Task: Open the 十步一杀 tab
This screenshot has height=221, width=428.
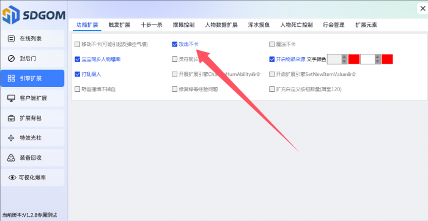Action: 152,25
